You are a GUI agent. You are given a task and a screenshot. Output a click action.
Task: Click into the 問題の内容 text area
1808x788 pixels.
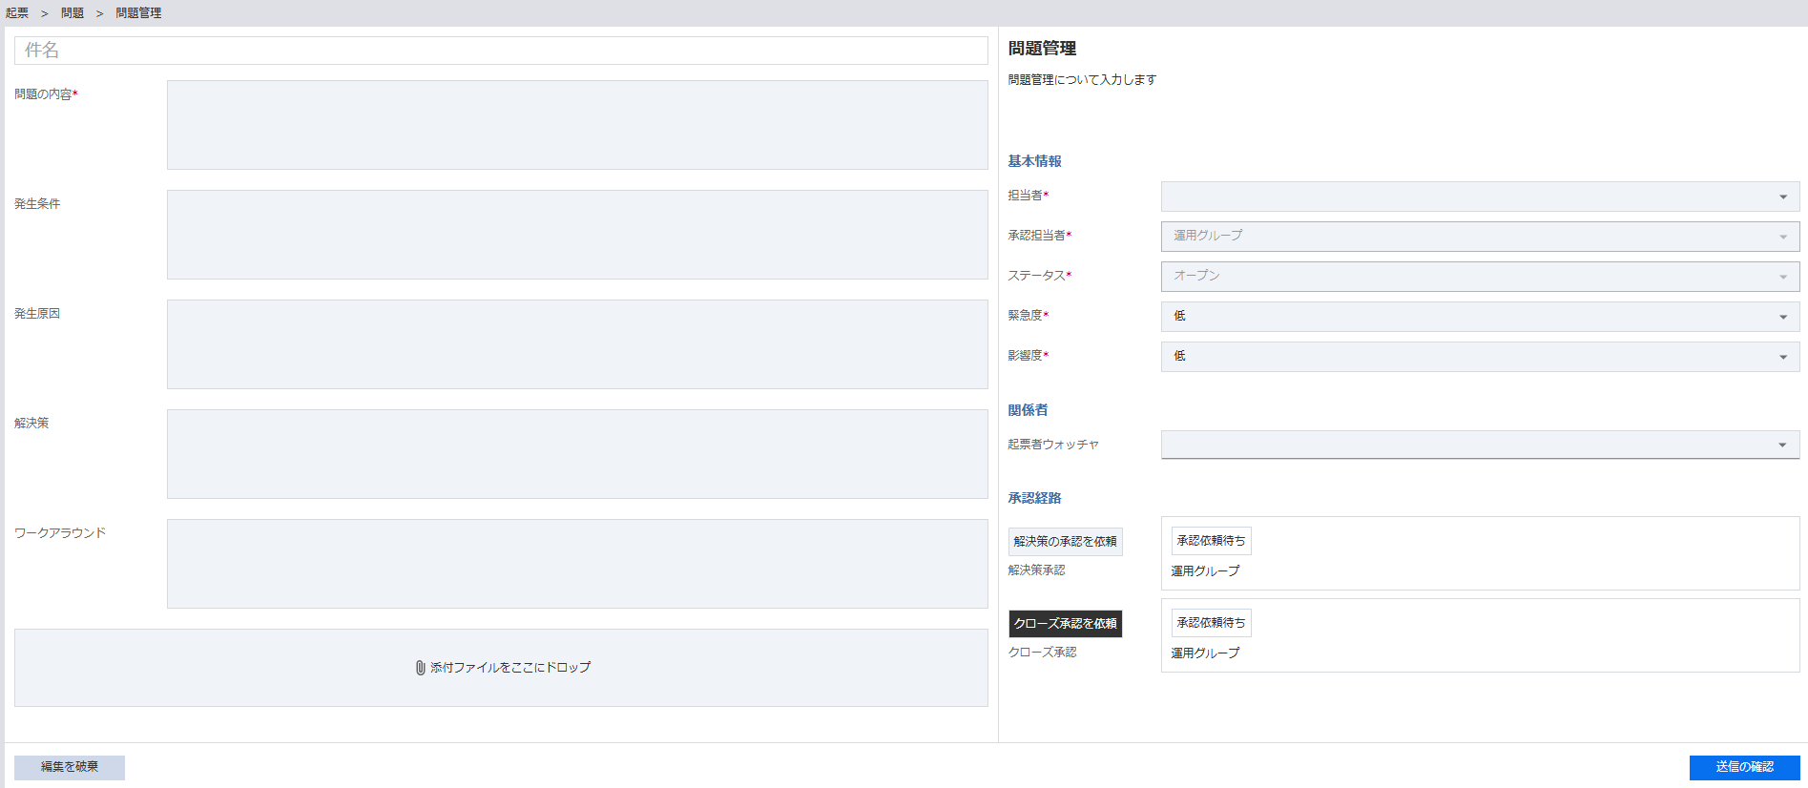coord(577,125)
